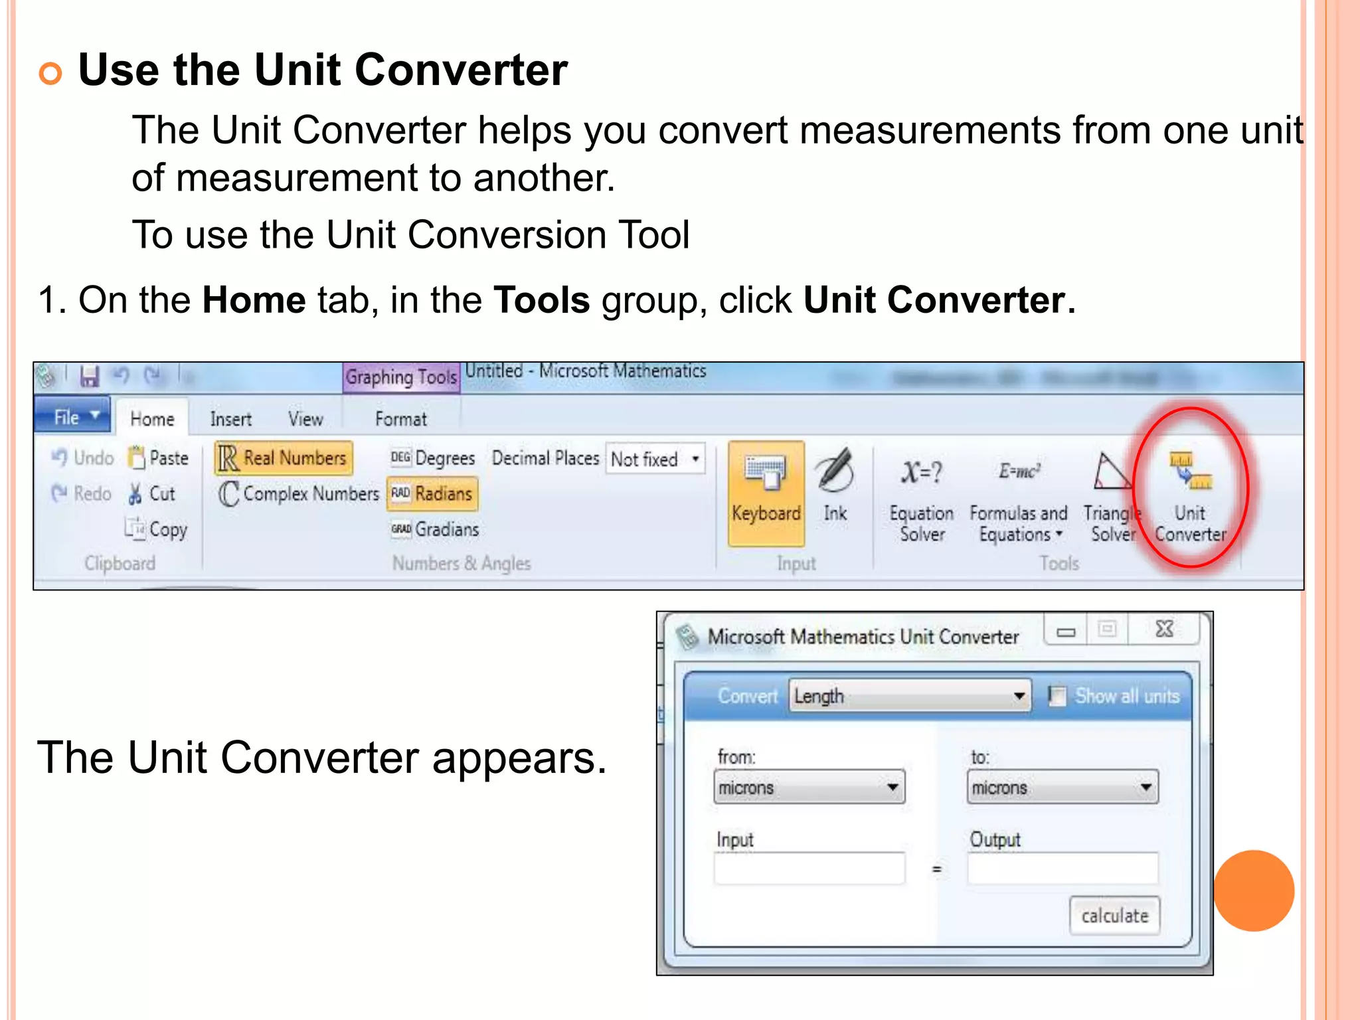Open the Triangle Solver tool

1112,498
